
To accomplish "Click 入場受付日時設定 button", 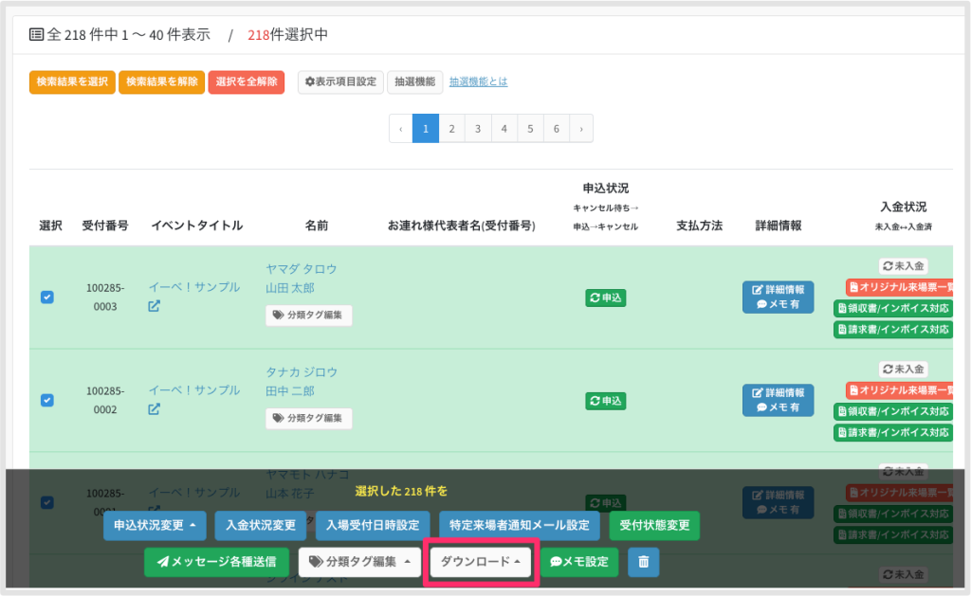I will (x=373, y=526).
